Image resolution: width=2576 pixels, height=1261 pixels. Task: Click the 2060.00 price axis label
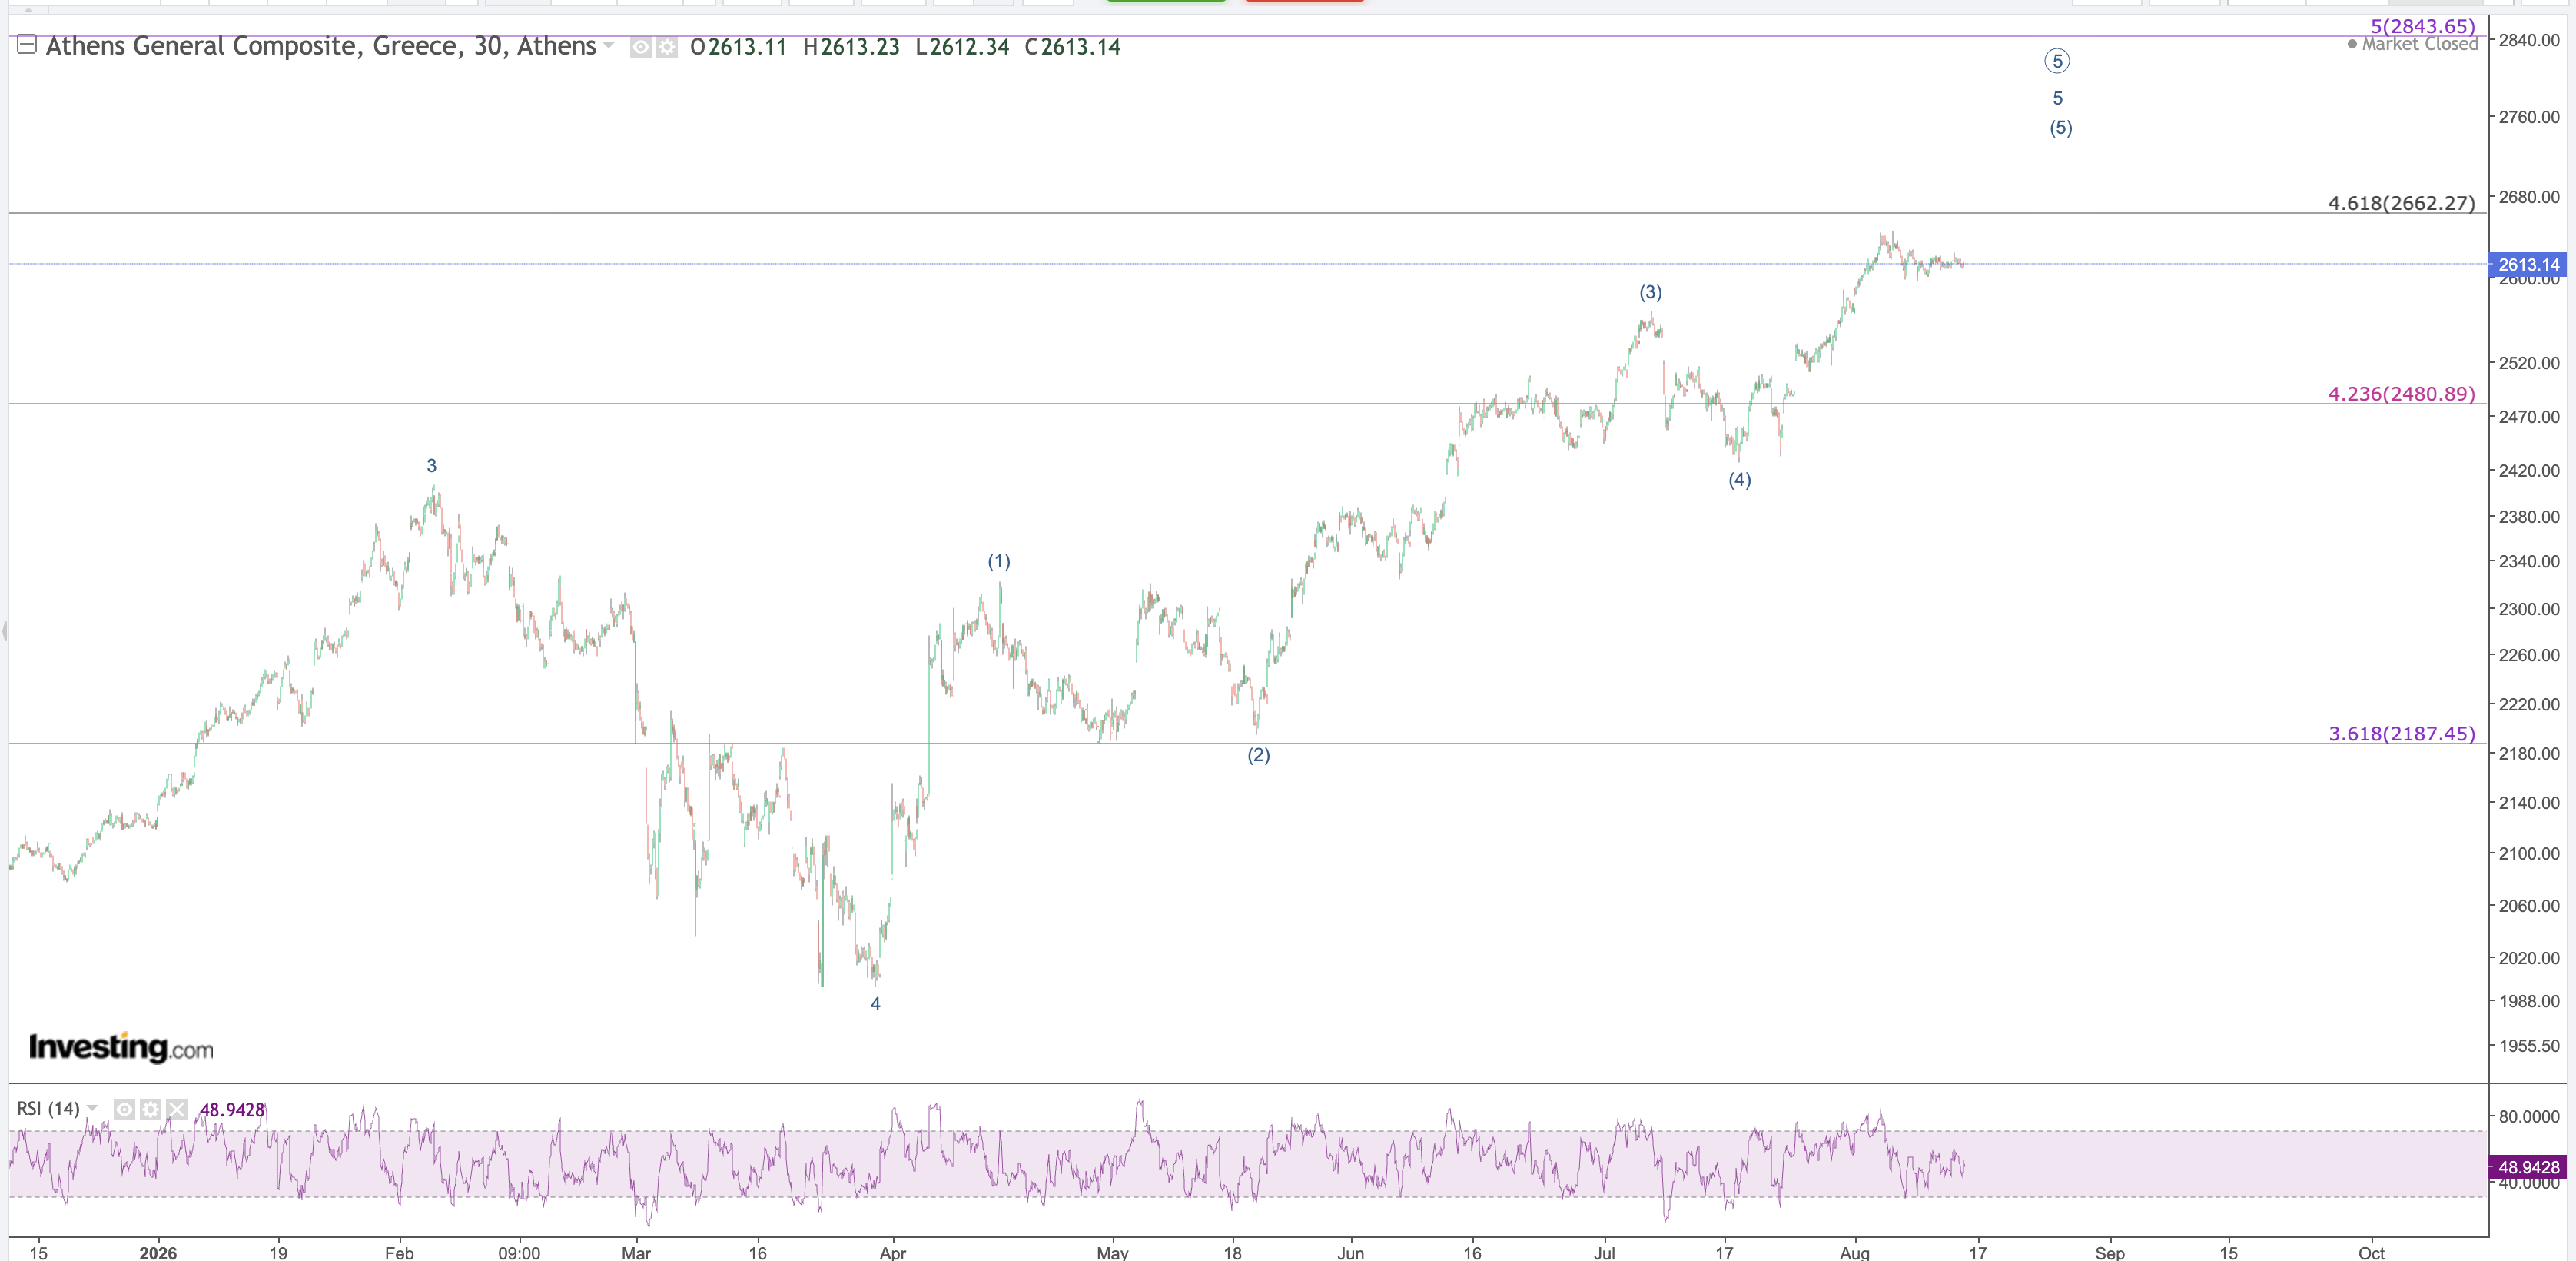pos(2529,906)
